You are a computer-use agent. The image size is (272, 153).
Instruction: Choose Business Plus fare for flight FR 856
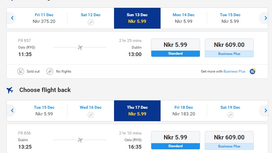point(229,140)
